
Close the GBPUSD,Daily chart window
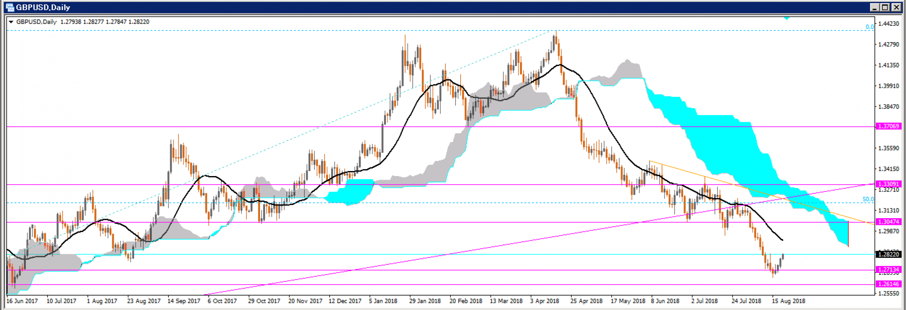coord(896,7)
